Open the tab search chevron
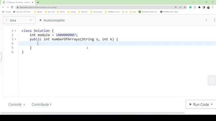 coord(193,2)
